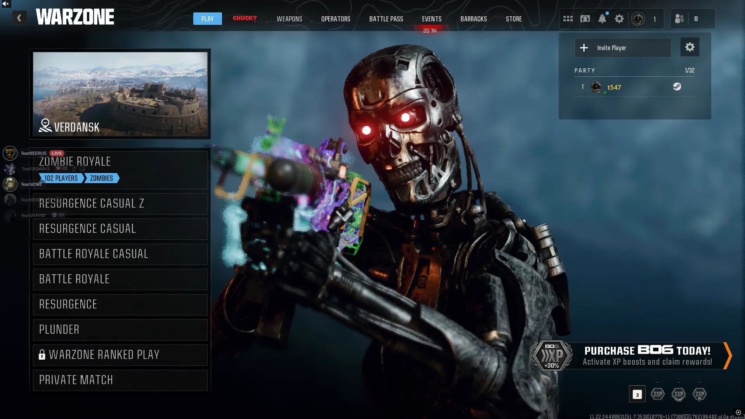Open the settings gear in top bar
This screenshot has height=419, width=745.
[x=619, y=19]
